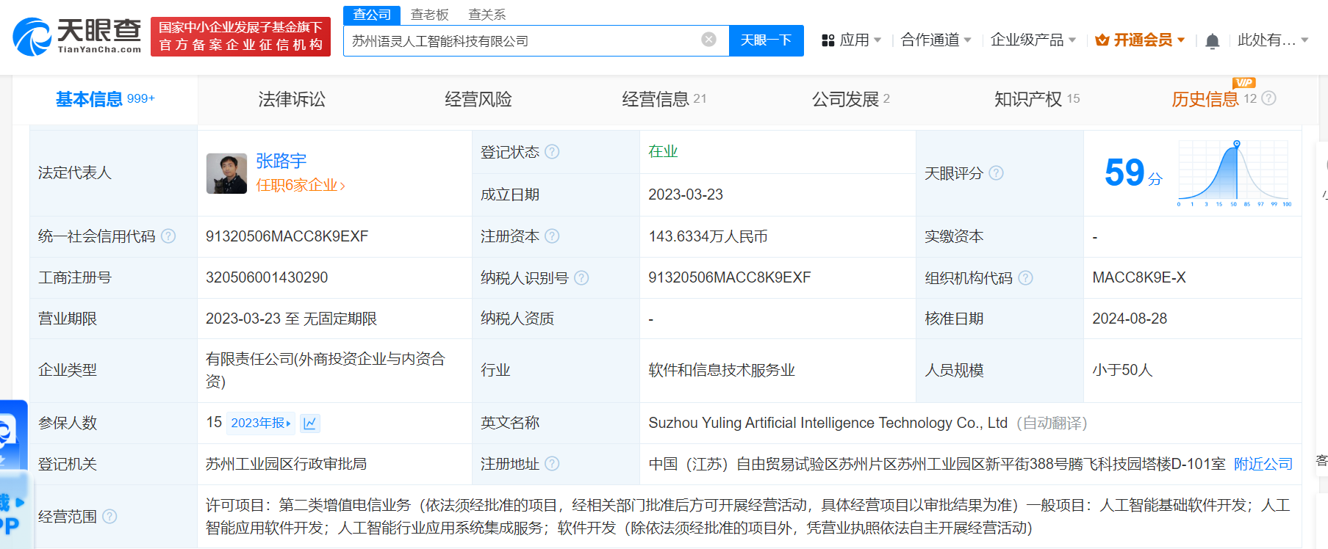The height and width of the screenshot is (549, 1328).
Task: Select the 143.6334万人民币 registered capital value
Action: (708, 236)
